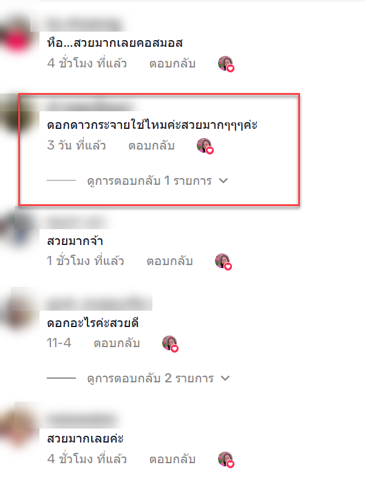Click creator-liked badge on 'หือ...สวยมากเลยคอสมอส' comment
Screen dimensions: 365x479
point(226,64)
